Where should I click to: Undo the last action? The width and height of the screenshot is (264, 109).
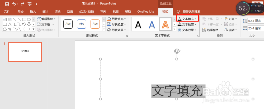[x=14, y=4]
